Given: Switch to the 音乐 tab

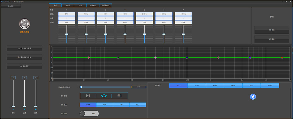Looking at the screenshot, I should 55,5.
